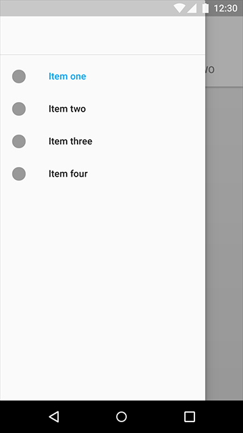Tap the gray circle icon beside Item two
This screenshot has width=243, height=433.
(x=19, y=109)
